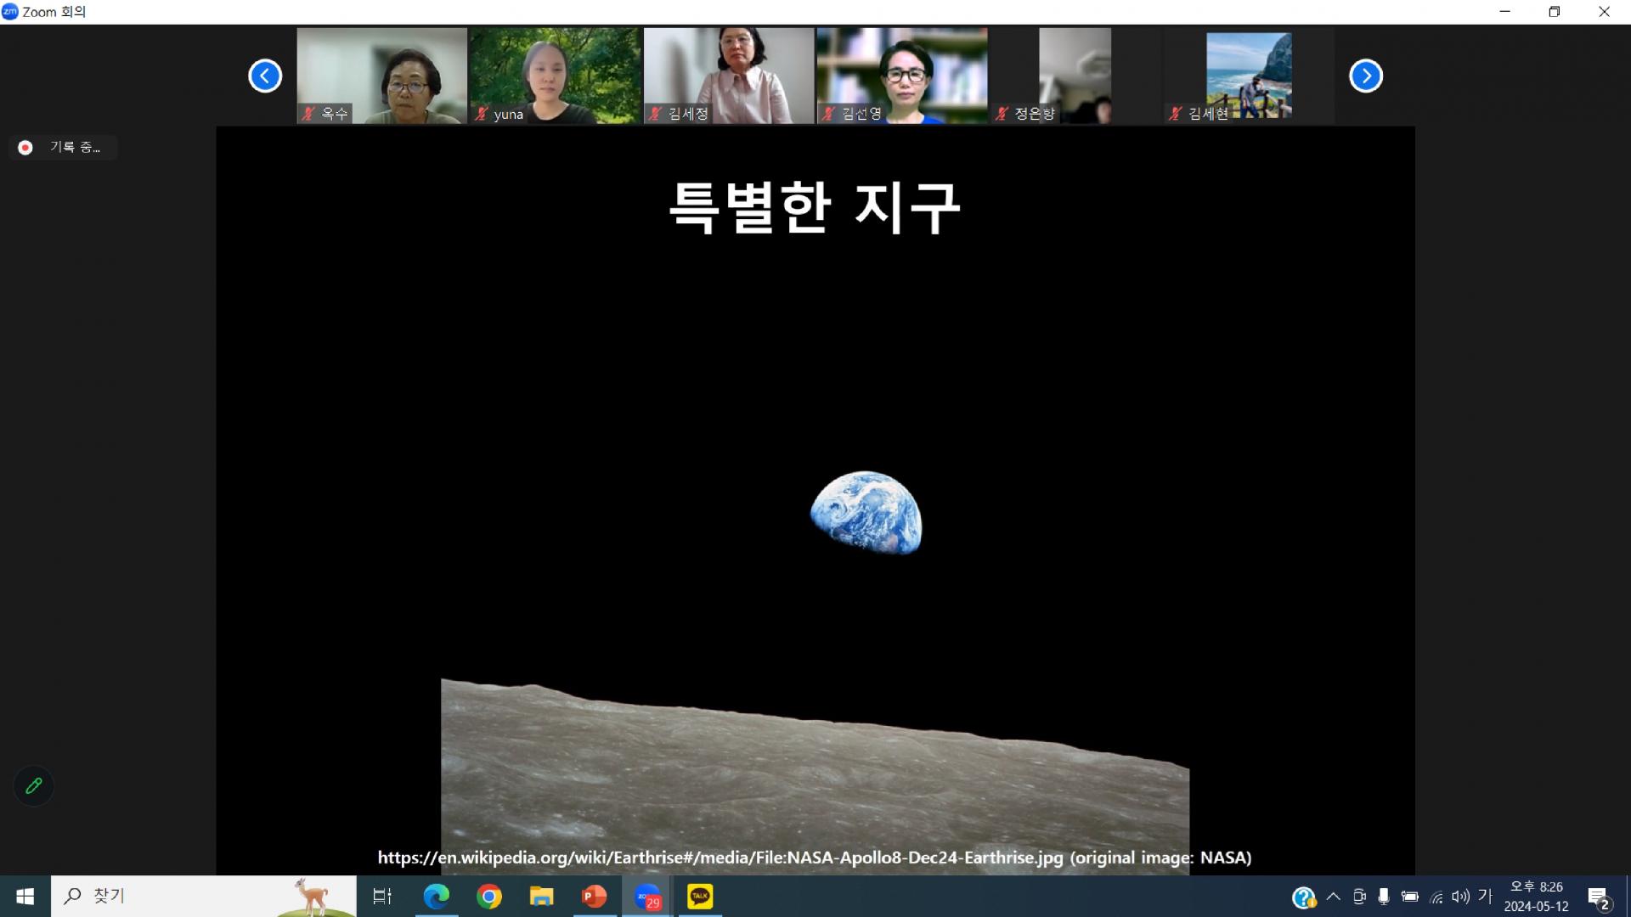Expand hidden system tray icons

click(x=1334, y=897)
